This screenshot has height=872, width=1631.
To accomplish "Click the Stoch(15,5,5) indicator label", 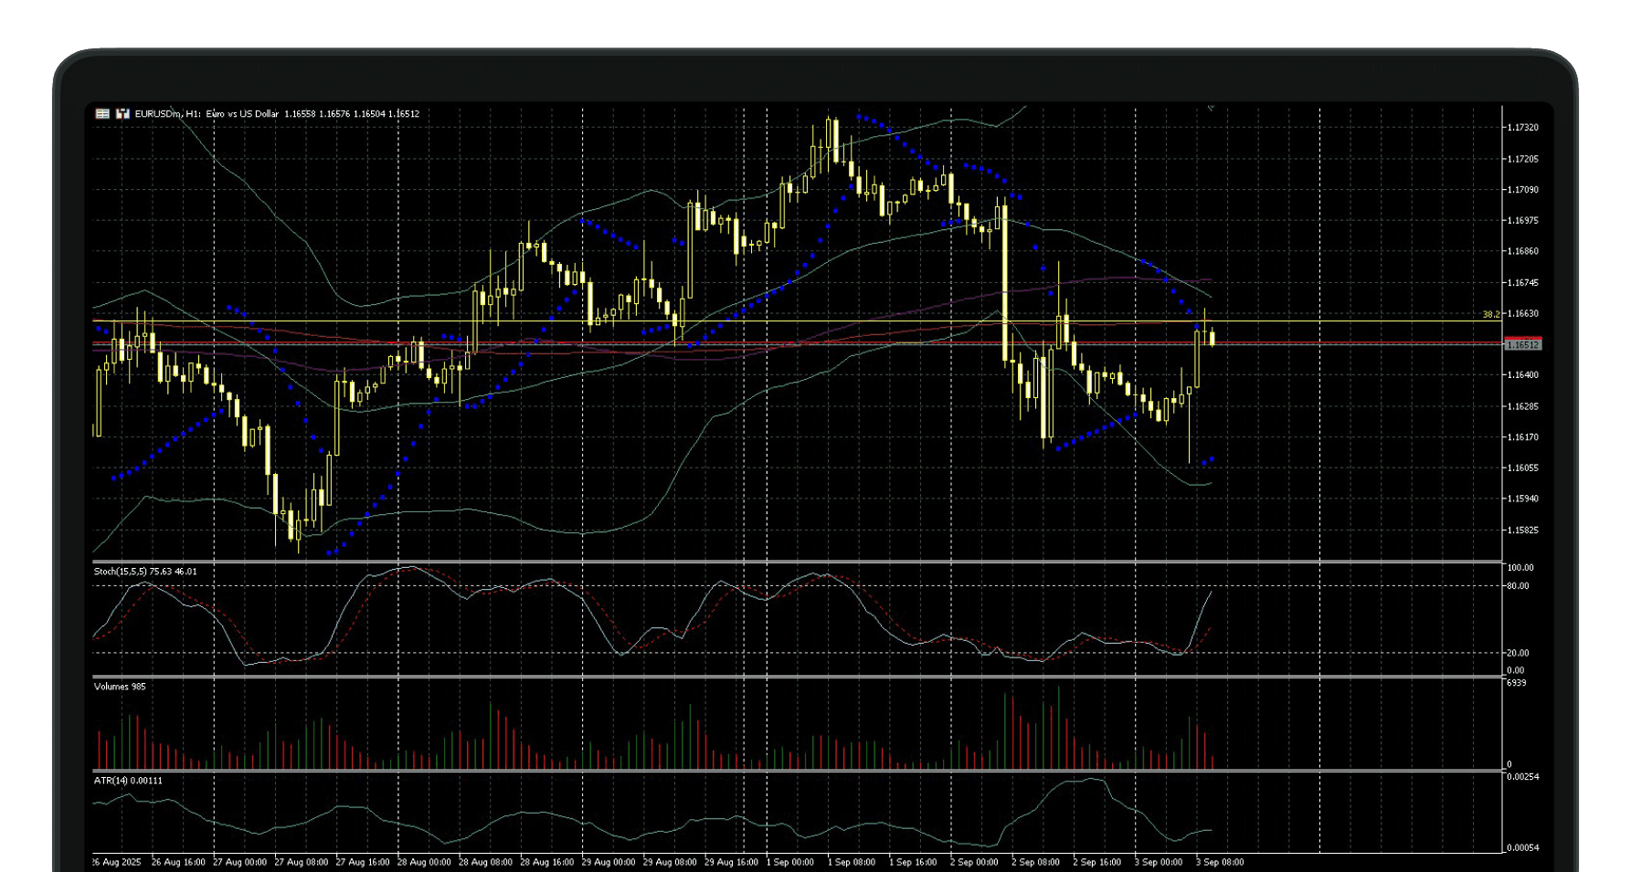I will 144,572.
